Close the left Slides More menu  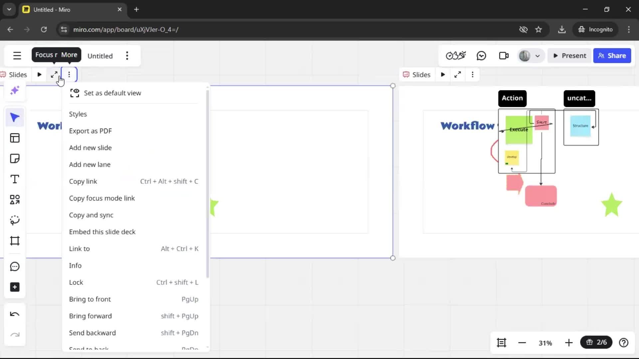tap(69, 74)
